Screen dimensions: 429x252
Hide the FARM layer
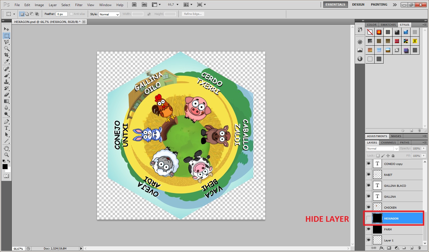(368, 229)
